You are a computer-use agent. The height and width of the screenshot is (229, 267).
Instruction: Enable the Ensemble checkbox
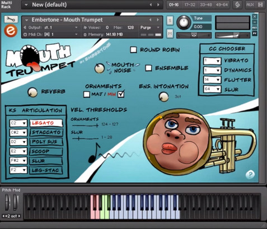pyautogui.click(x=148, y=68)
